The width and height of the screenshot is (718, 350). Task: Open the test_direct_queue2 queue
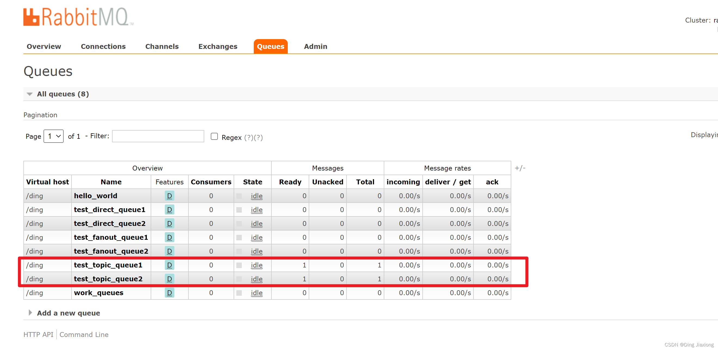[x=110, y=224]
